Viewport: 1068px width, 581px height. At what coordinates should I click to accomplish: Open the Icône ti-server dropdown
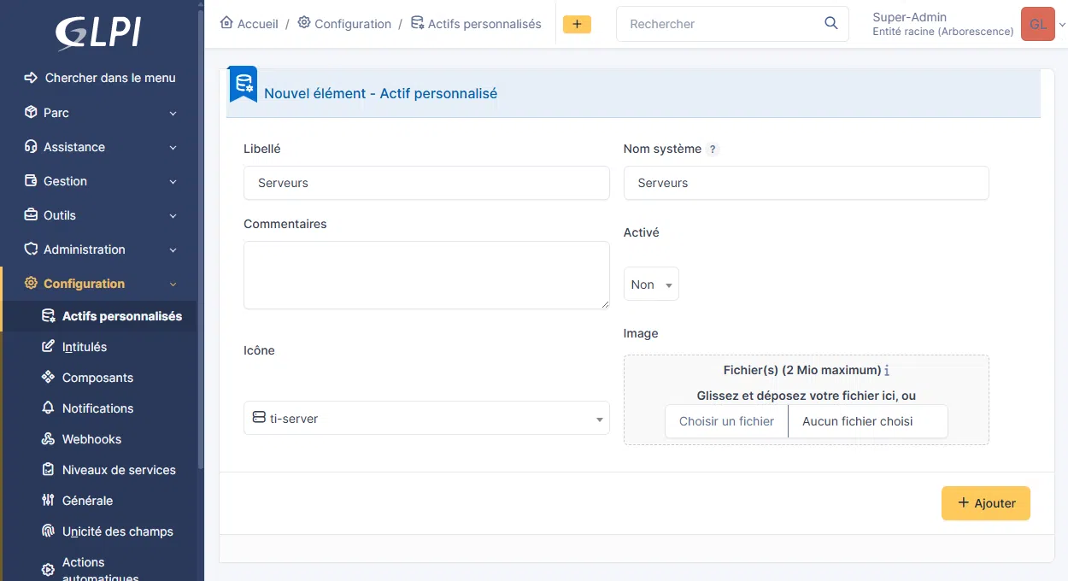(x=426, y=419)
